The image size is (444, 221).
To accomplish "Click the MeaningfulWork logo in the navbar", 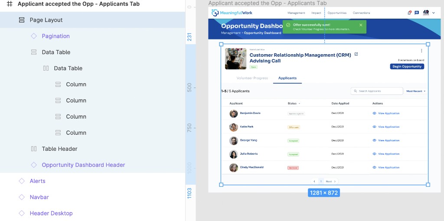I will coord(232,13).
